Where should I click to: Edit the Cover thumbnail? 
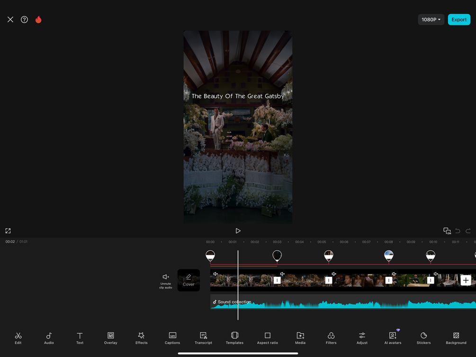tap(189, 280)
